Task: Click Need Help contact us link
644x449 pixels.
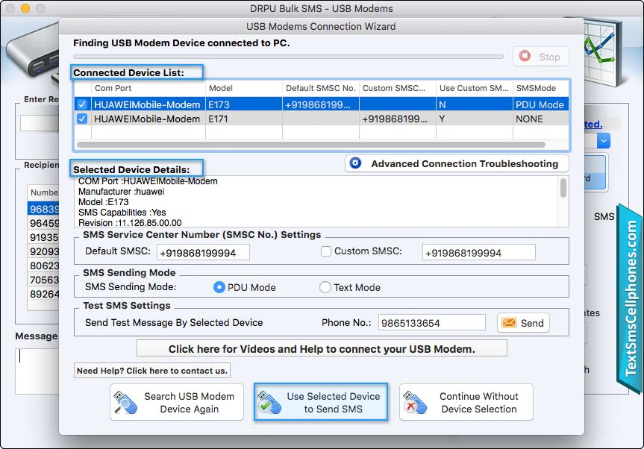Action: (x=152, y=371)
